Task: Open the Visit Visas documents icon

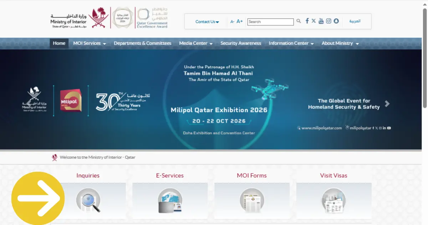Action: click(x=334, y=201)
